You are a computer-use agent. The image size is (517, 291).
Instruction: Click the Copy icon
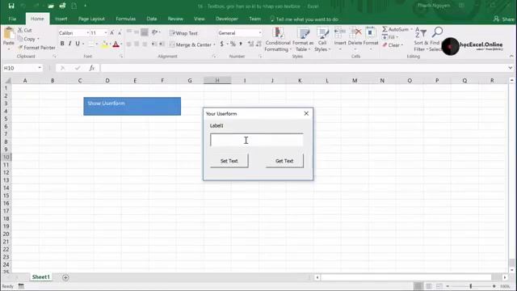(x=20, y=39)
